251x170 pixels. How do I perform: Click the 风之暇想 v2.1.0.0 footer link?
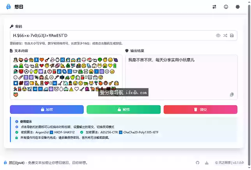coord(230,163)
